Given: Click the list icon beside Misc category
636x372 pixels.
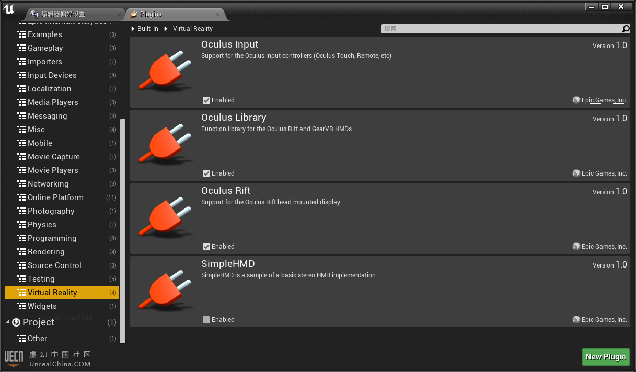Looking at the screenshot, I should [x=21, y=130].
